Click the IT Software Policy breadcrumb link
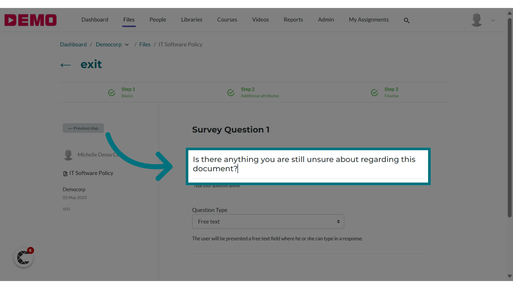The width and height of the screenshot is (513, 289). (x=180, y=44)
